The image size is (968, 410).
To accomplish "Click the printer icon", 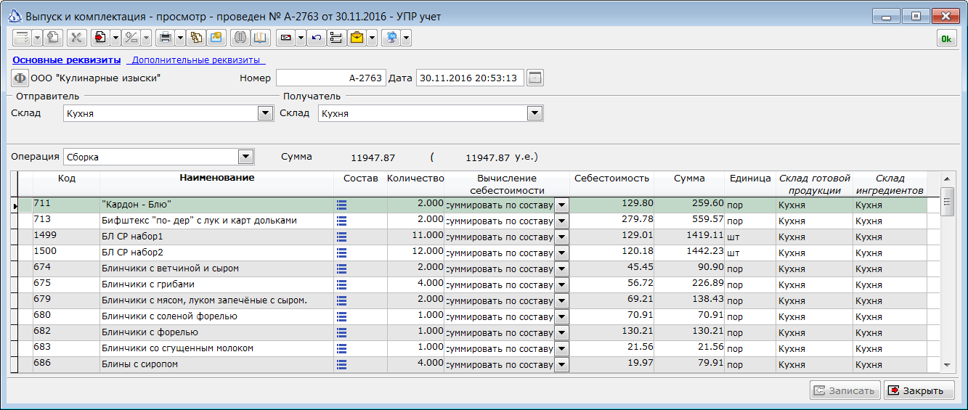I will pyautogui.click(x=166, y=38).
